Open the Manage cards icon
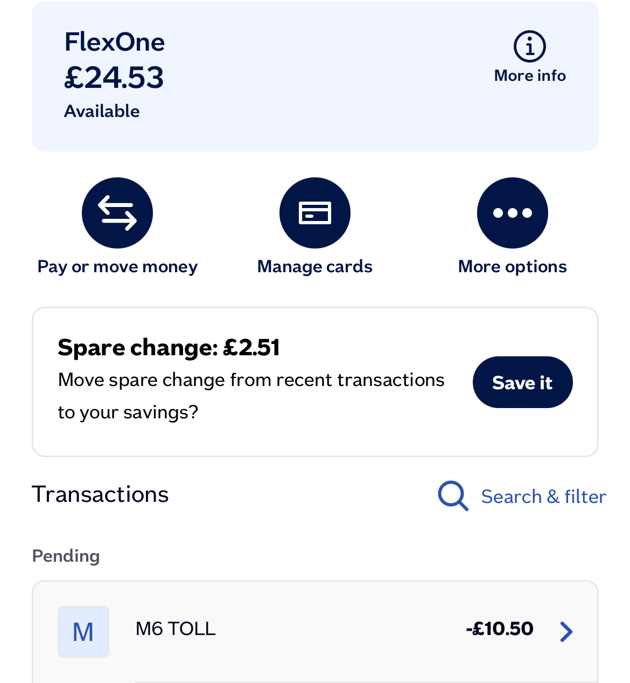 [x=315, y=213]
